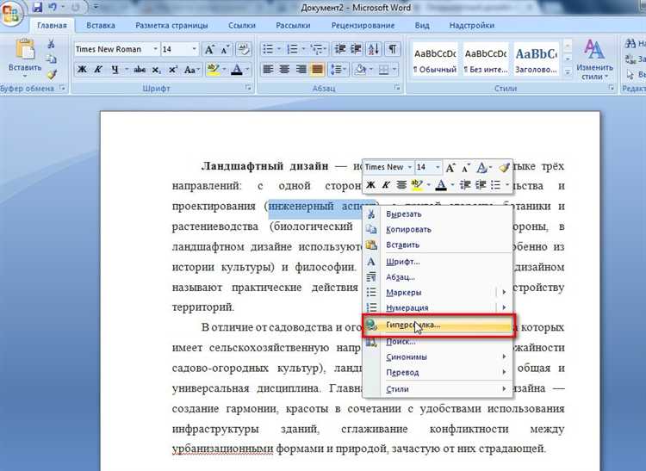Click the Office button logo
This screenshot has width=646, height=471.
(x=9, y=12)
